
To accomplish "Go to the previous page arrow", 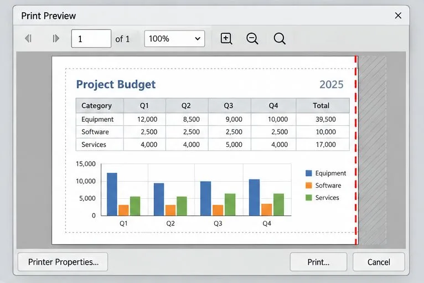I will pyautogui.click(x=28, y=38).
